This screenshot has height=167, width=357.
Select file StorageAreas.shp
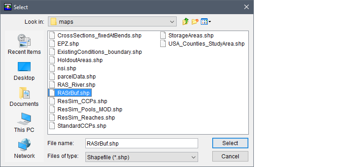tap(187, 36)
